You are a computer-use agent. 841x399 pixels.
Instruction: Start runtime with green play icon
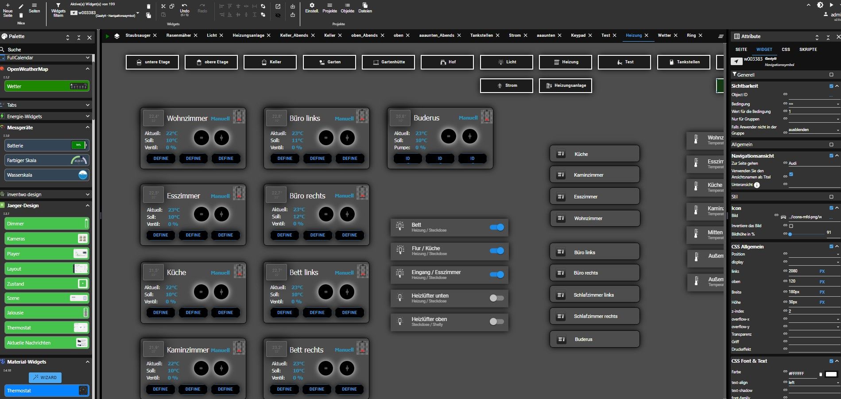[107, 36]
